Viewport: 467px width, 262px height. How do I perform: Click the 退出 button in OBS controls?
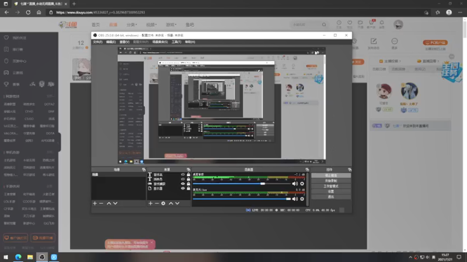[331, 197]
